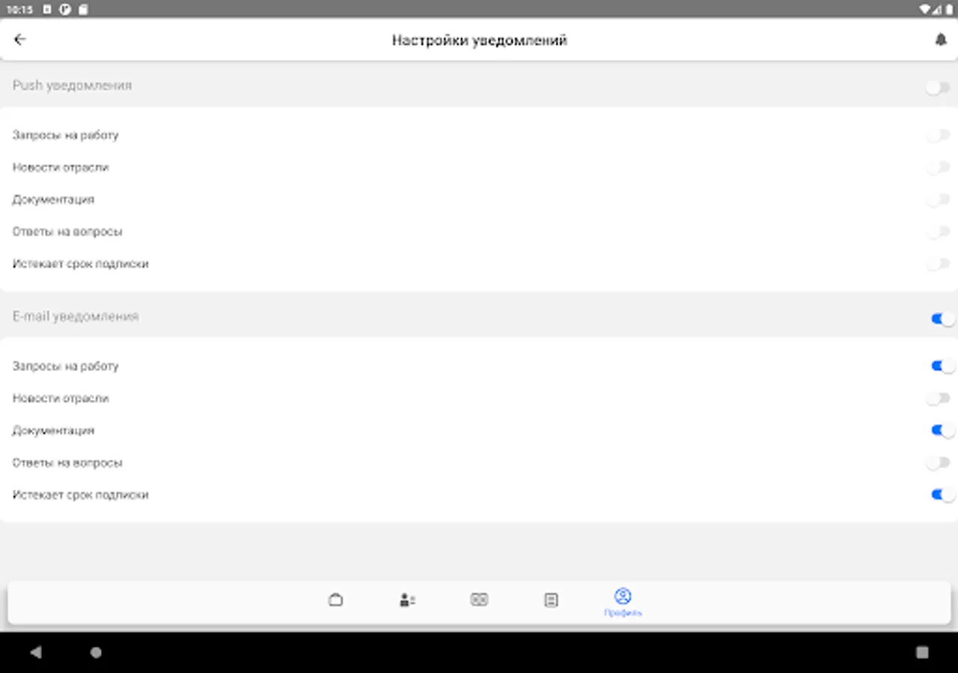Tap the Android back navigation triangle
Viewport: 958px width, 673px height.
point(35,652)
